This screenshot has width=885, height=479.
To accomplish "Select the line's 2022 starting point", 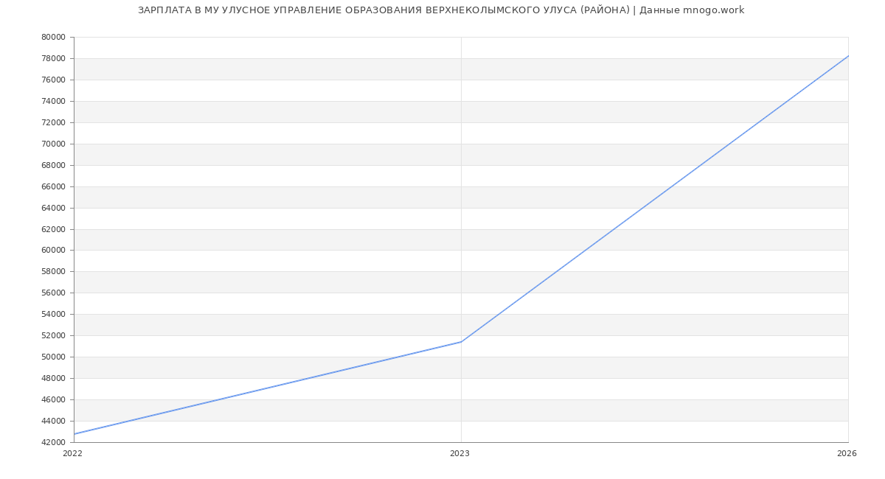I will click(74, 434).
